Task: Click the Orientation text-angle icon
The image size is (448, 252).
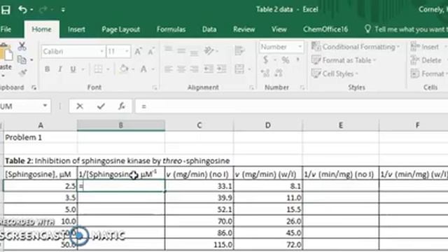Action: click(x=209, y=51)
